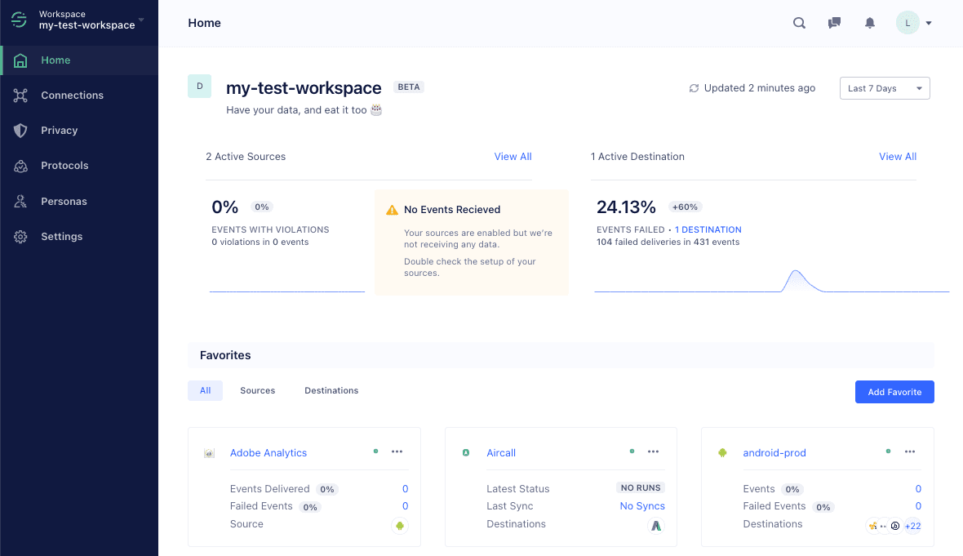The width and height of the screenshot is (963, 556).
Task: Open View All for Active Sources
Action: tap(513, 156)
